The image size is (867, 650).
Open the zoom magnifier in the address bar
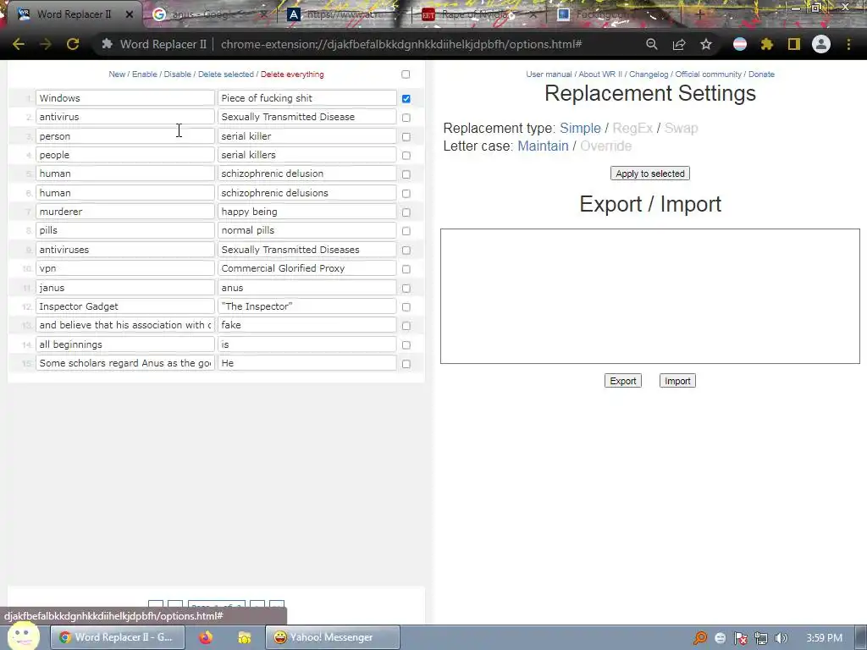652,44
